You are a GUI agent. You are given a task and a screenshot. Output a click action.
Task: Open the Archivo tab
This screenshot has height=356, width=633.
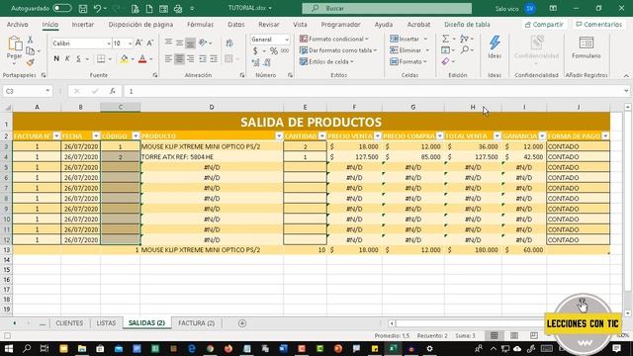point(18,25)
